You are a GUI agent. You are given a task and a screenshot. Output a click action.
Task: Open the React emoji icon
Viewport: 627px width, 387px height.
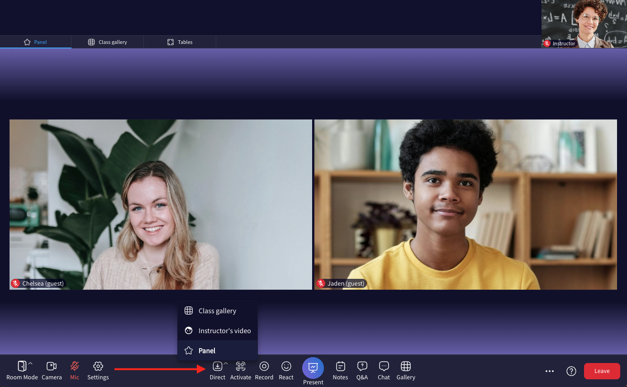click(286, 366)
